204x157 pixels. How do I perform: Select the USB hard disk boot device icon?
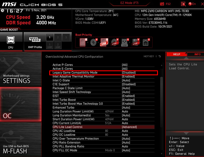click(x=104, y=42)
